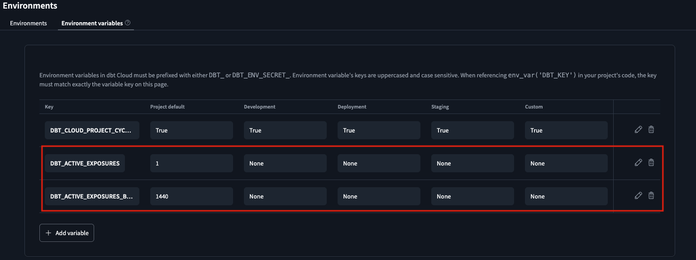Click Staging True value in first row
The image size is (696, 260).
pyautogui.click(x=472, y=130)
